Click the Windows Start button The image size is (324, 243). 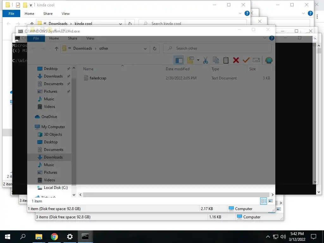coord(8,237)
